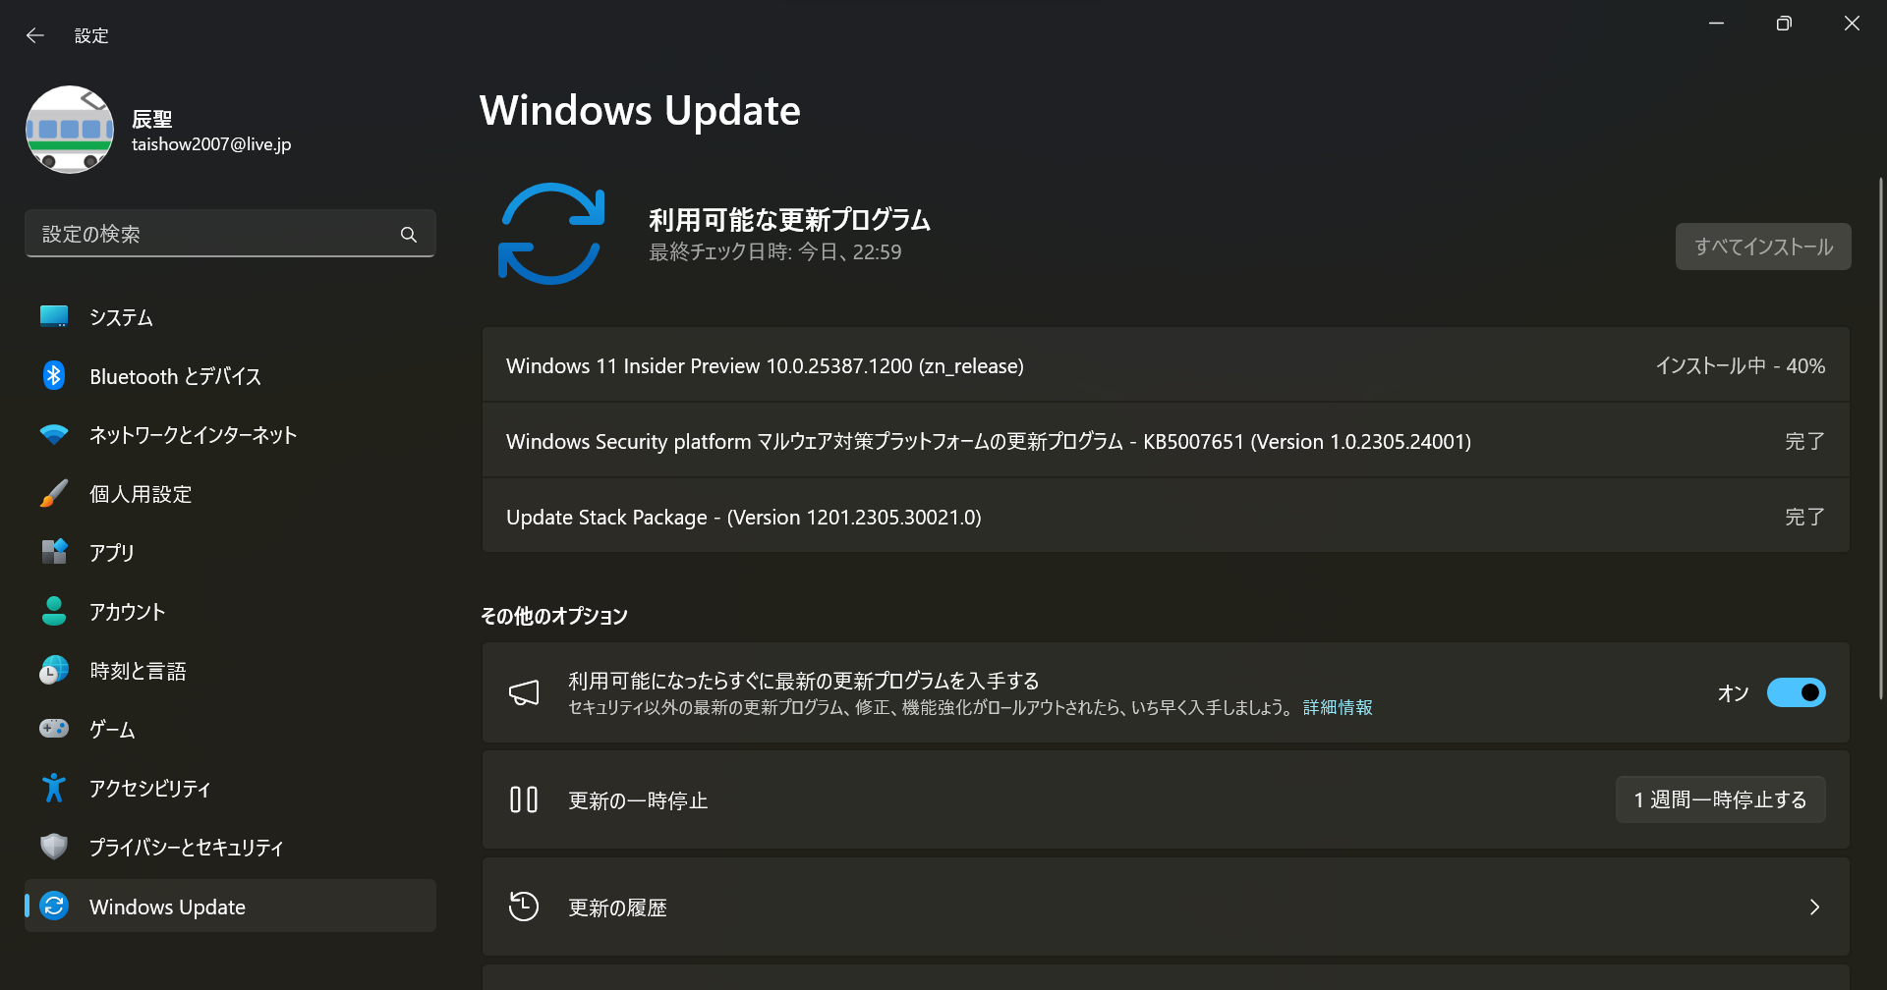
Task: Click the Bluetooth icon in sidebar
Action: point(54,375)
